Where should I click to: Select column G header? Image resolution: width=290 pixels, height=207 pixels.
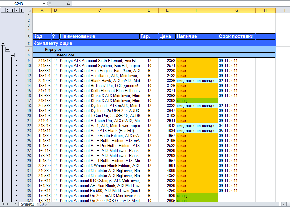tap(236, 11)
